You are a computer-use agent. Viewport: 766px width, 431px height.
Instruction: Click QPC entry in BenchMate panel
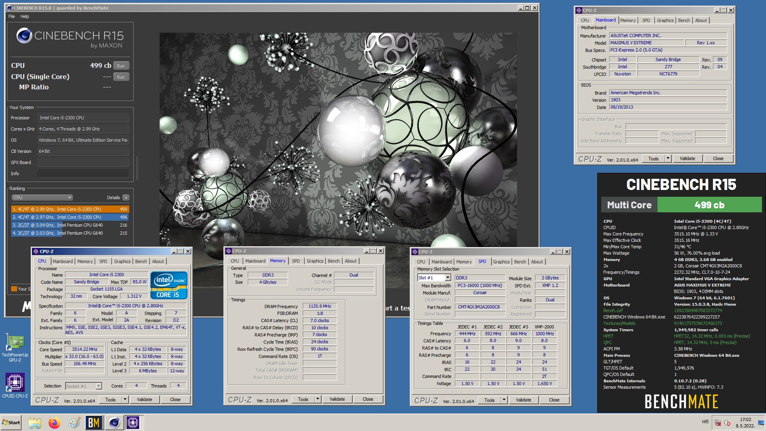(607, 342)
